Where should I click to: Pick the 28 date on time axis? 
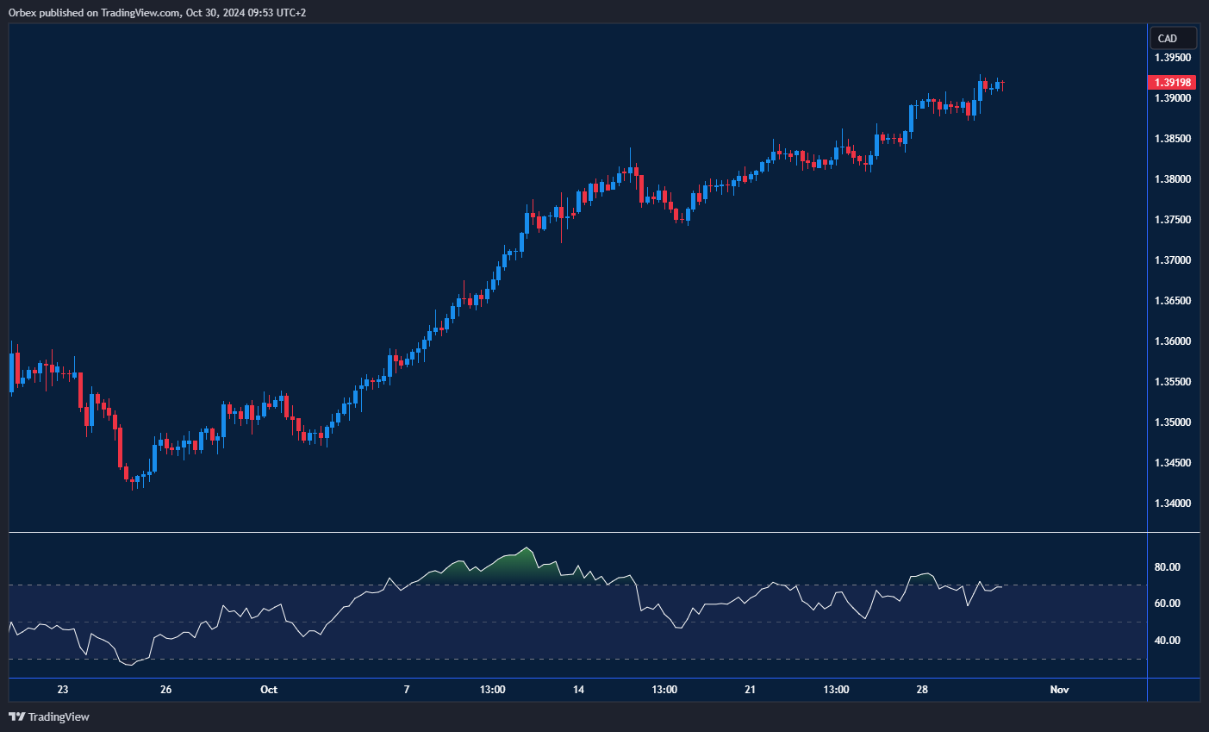pyautogui.click(x=922, y=690)
